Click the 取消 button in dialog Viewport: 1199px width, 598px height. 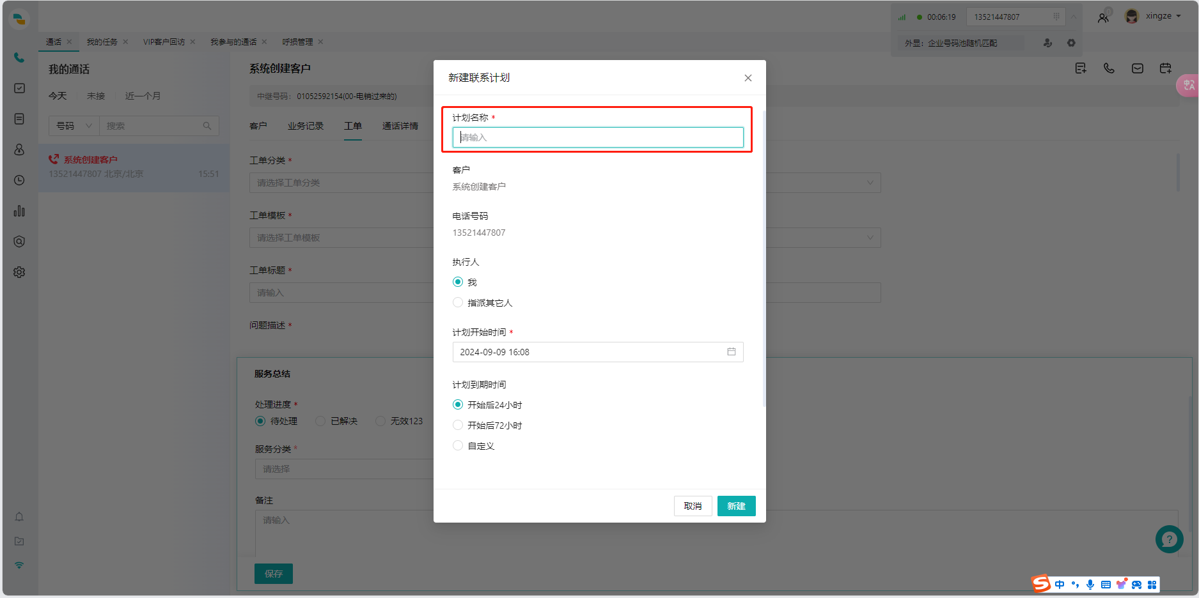pyautogui.click(x=693, y=506)
